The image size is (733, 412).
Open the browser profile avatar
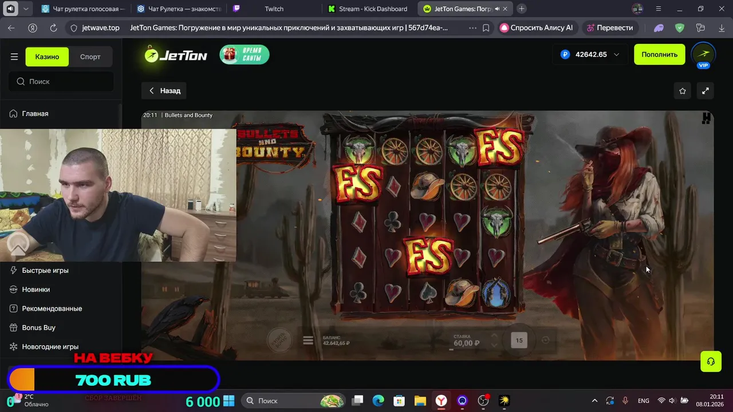[637, 9]
